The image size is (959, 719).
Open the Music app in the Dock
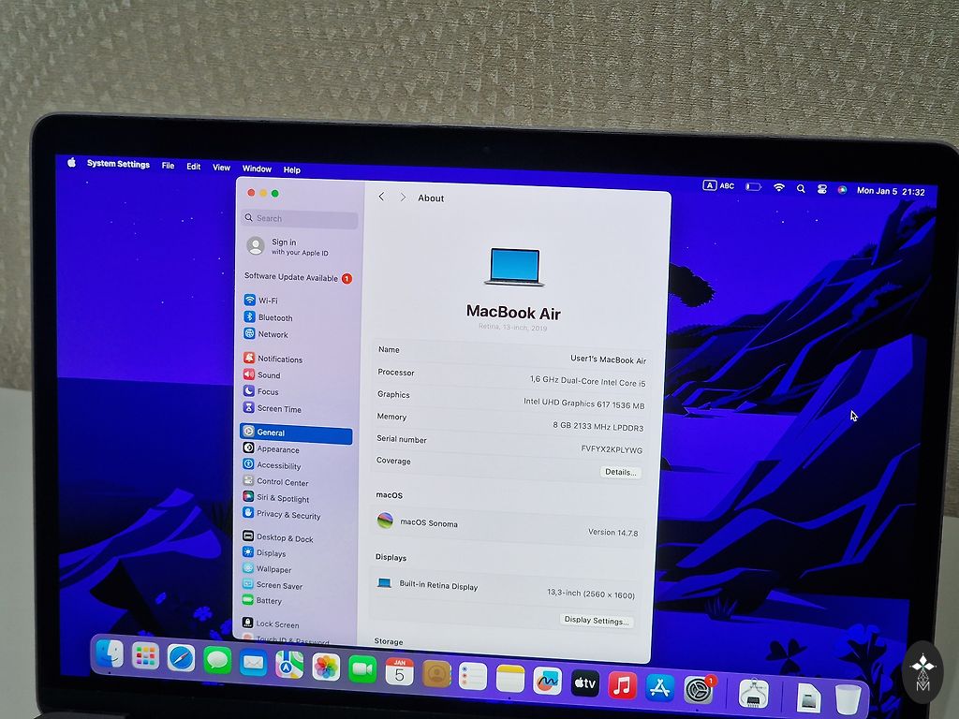pyautogui.click(x=622, y=685)
